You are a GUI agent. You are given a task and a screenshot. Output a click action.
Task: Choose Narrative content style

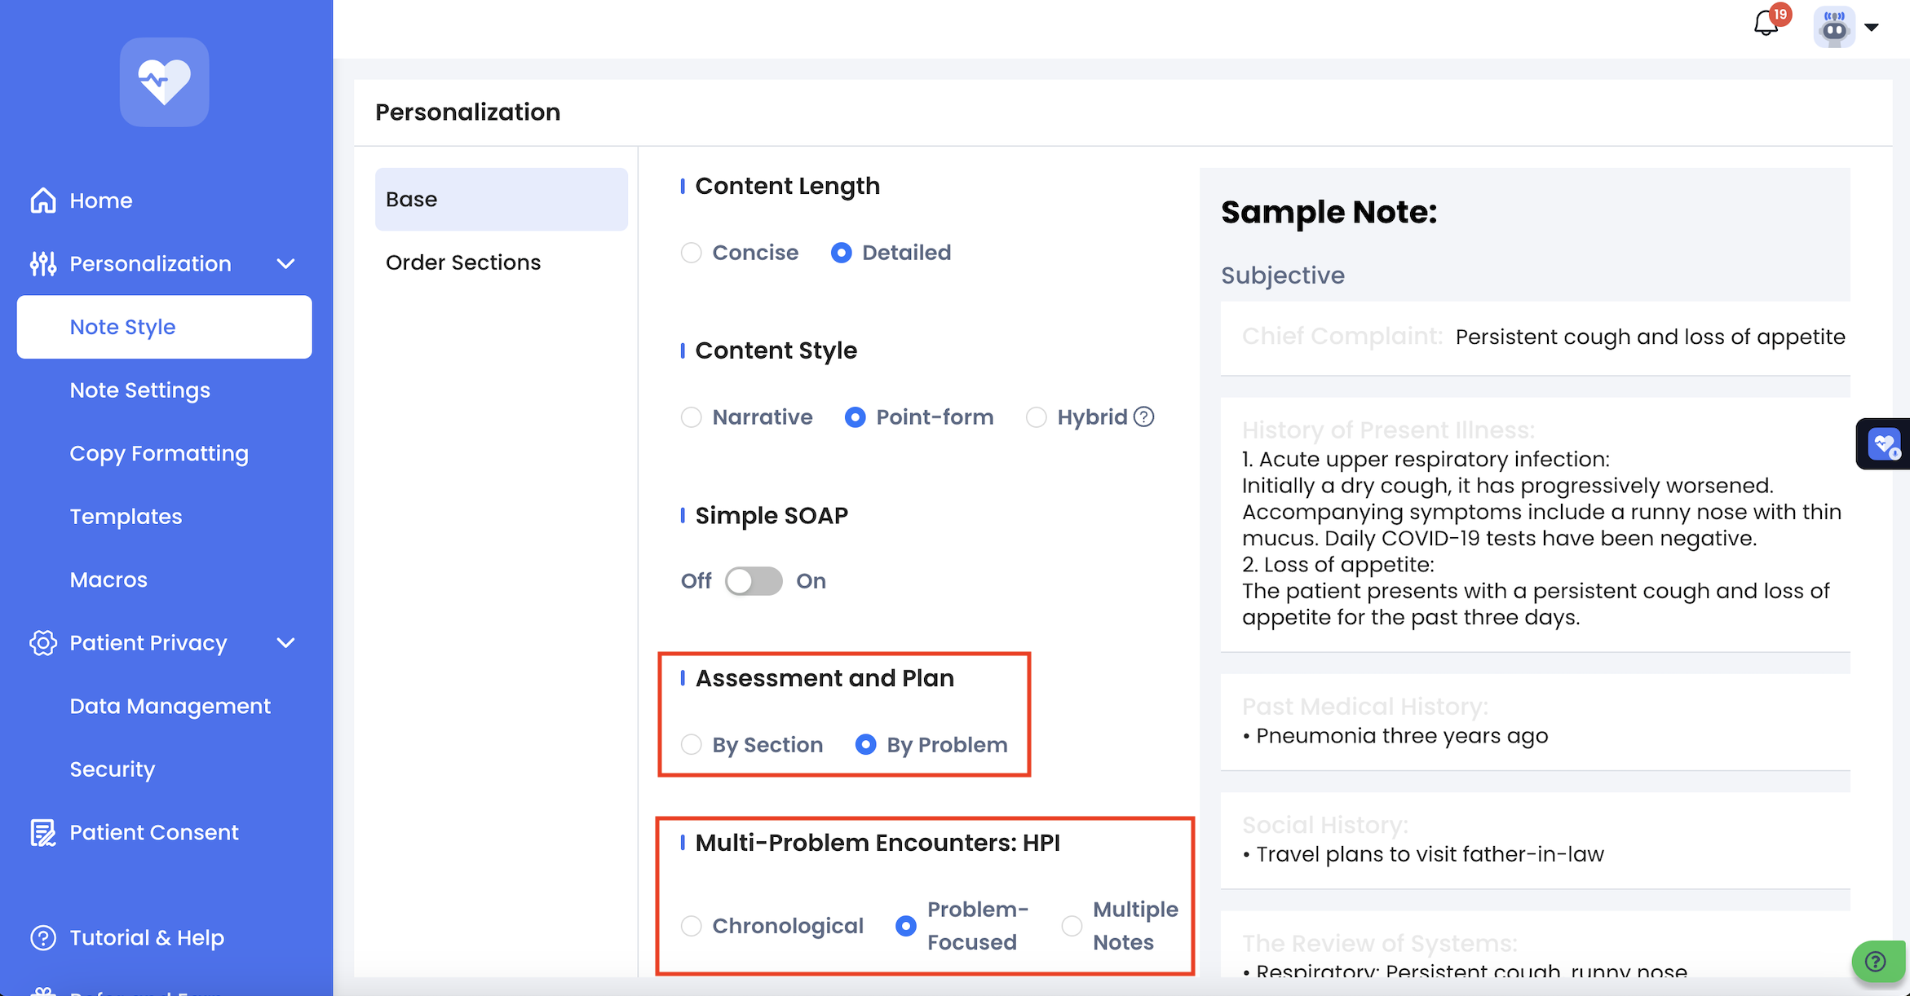click(692, 417)
